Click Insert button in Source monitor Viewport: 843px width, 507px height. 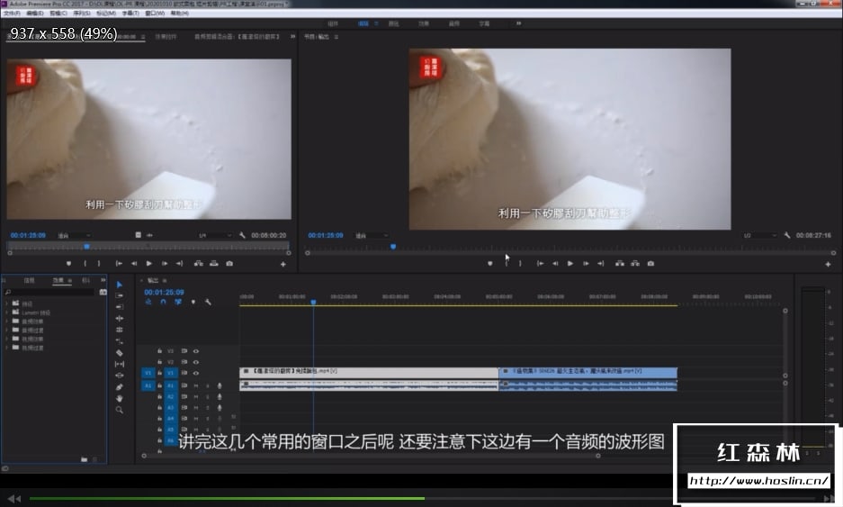pyautogui.click(x=199, y=264)
